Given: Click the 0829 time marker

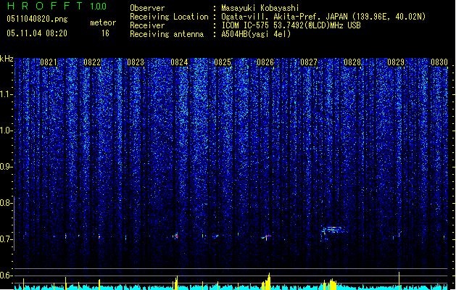Looking at the screenshot, I should pyautogui.click(x=396, y=62).
